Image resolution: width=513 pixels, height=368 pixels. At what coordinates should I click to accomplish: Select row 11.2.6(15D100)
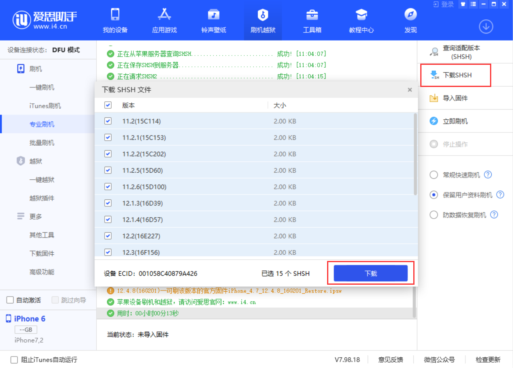pos(254,187)
